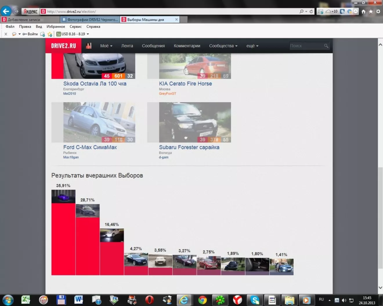Open the ещё dropdown in navbar
The width and height of the screenshot is (383, 306).
[x=252, y=46]
